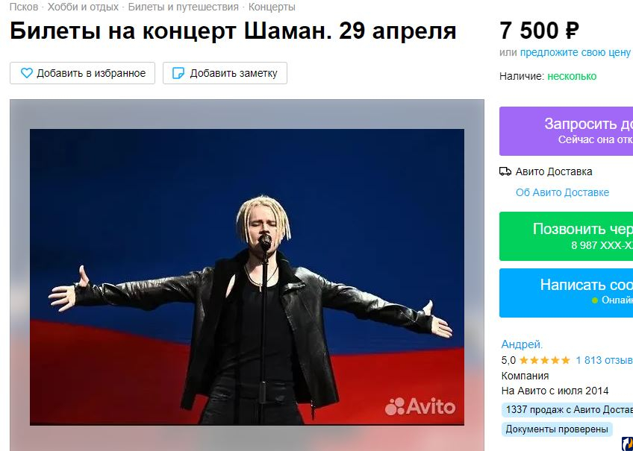The height and width of the screenshot is (451, 633).
Task: Click the note icon beside Добавить заметку
Action: click(x=178, y=73)
